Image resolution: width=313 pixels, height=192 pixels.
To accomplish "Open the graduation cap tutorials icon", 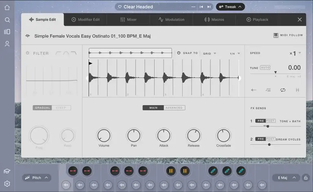I will [x=7, y=171].
